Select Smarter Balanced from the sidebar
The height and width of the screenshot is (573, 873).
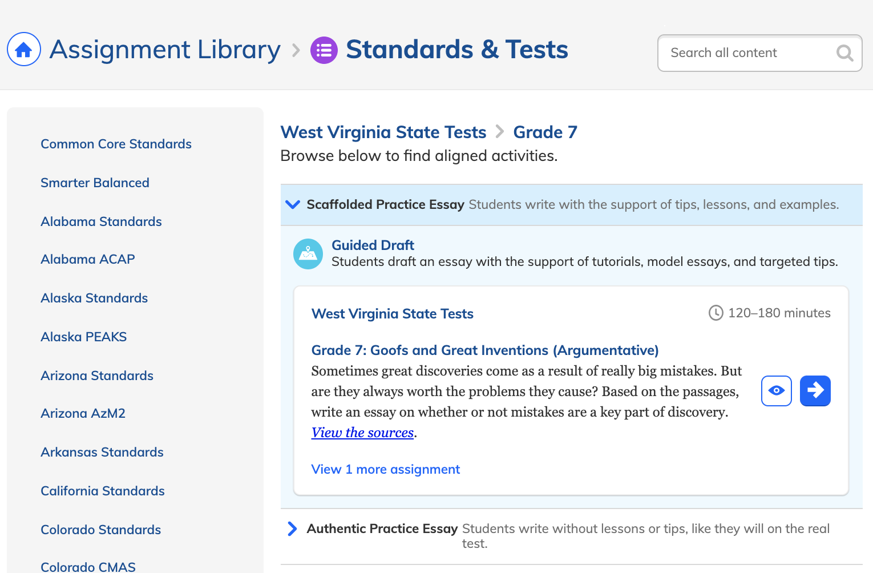pos(95,183)
